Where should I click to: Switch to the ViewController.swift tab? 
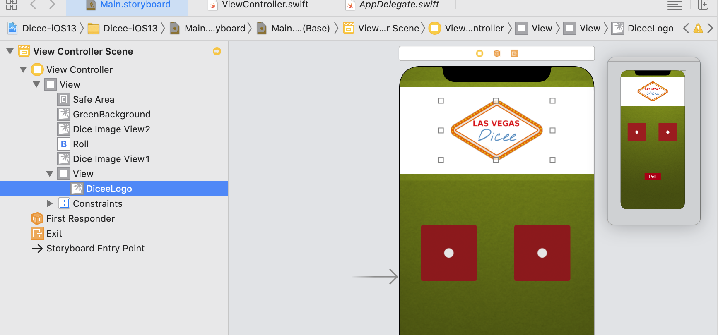tap(265, 5)
